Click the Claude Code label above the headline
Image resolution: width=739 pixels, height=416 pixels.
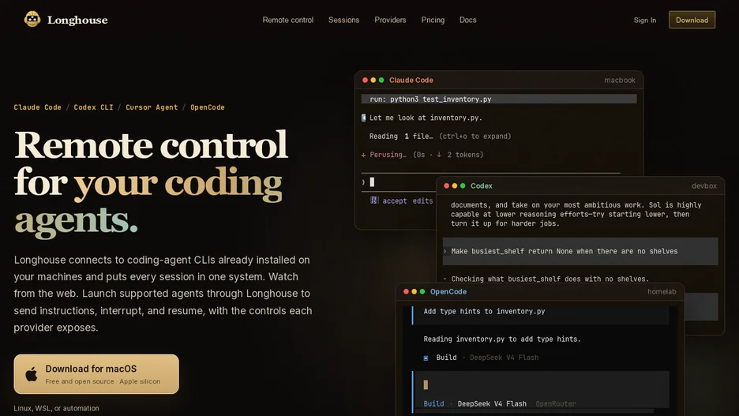[x=37, y=107]
